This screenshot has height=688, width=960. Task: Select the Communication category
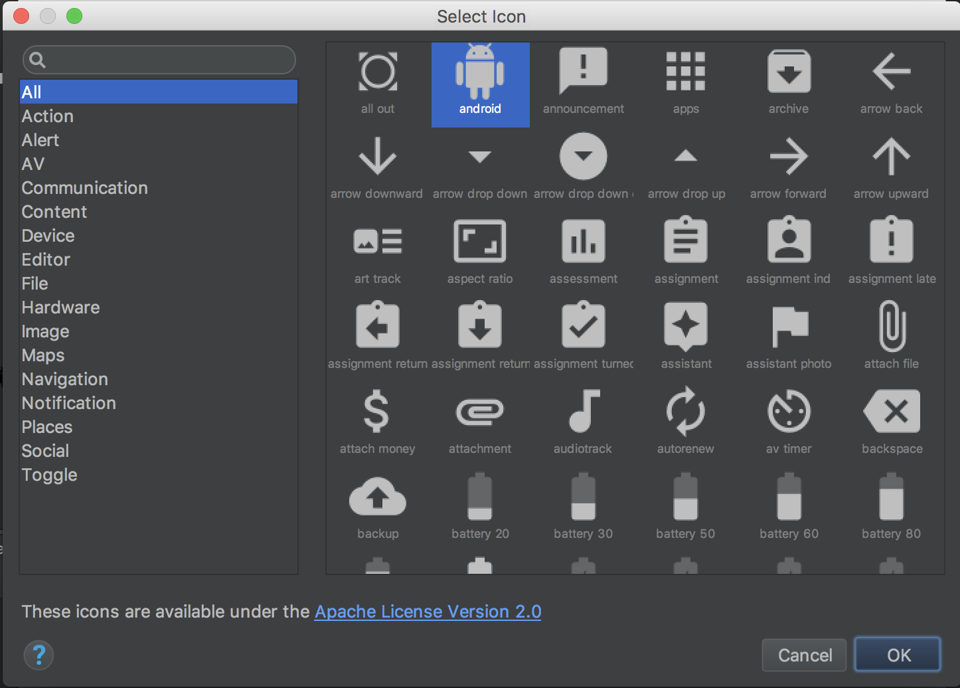coord(84,188)
